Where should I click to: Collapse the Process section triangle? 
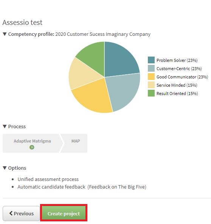(x=5, y=126)
